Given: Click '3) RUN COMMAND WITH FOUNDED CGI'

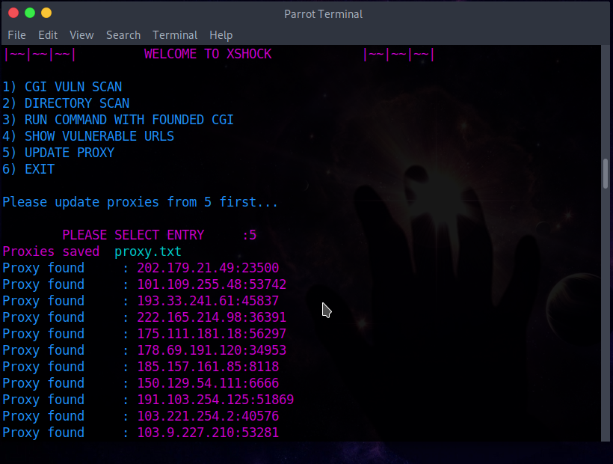Looking at the screenshot, I should (118, 120).
